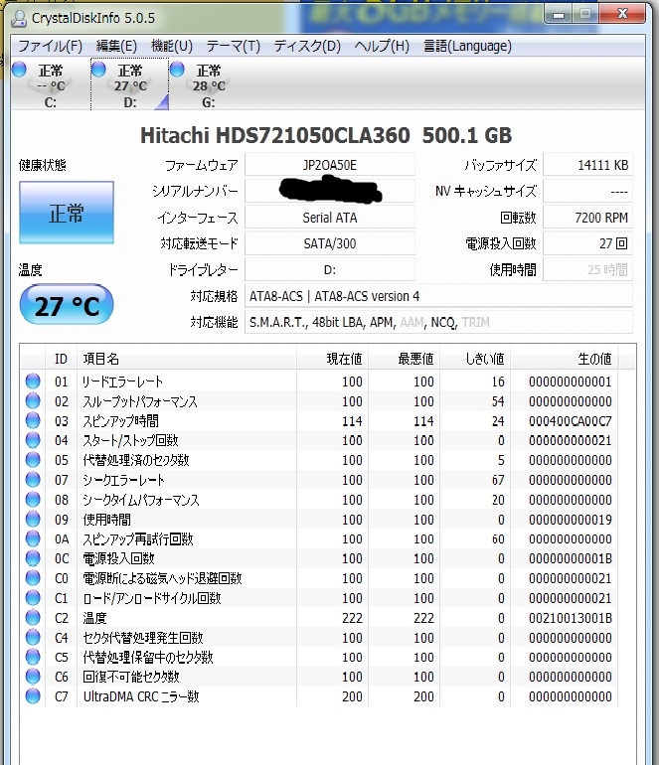The image size is (659, 765).
Task: Click the 健康状態 label
Action: coord(42,165)
